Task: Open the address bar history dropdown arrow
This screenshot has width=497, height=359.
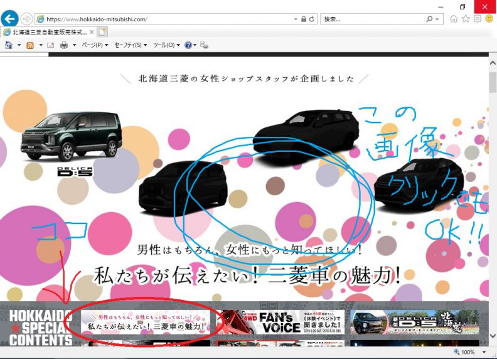Action: [296, 19]
